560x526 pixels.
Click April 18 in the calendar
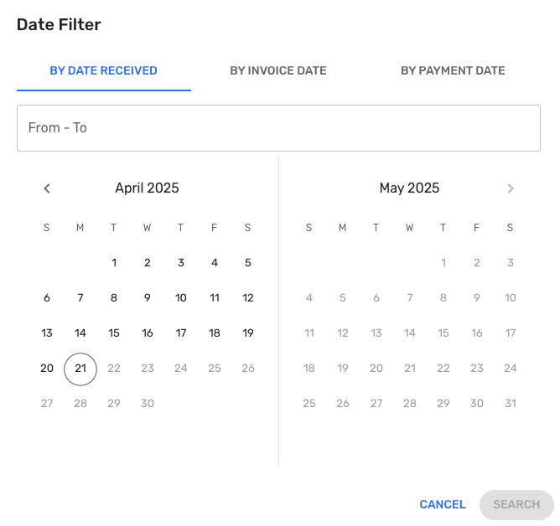coord(215,333)
